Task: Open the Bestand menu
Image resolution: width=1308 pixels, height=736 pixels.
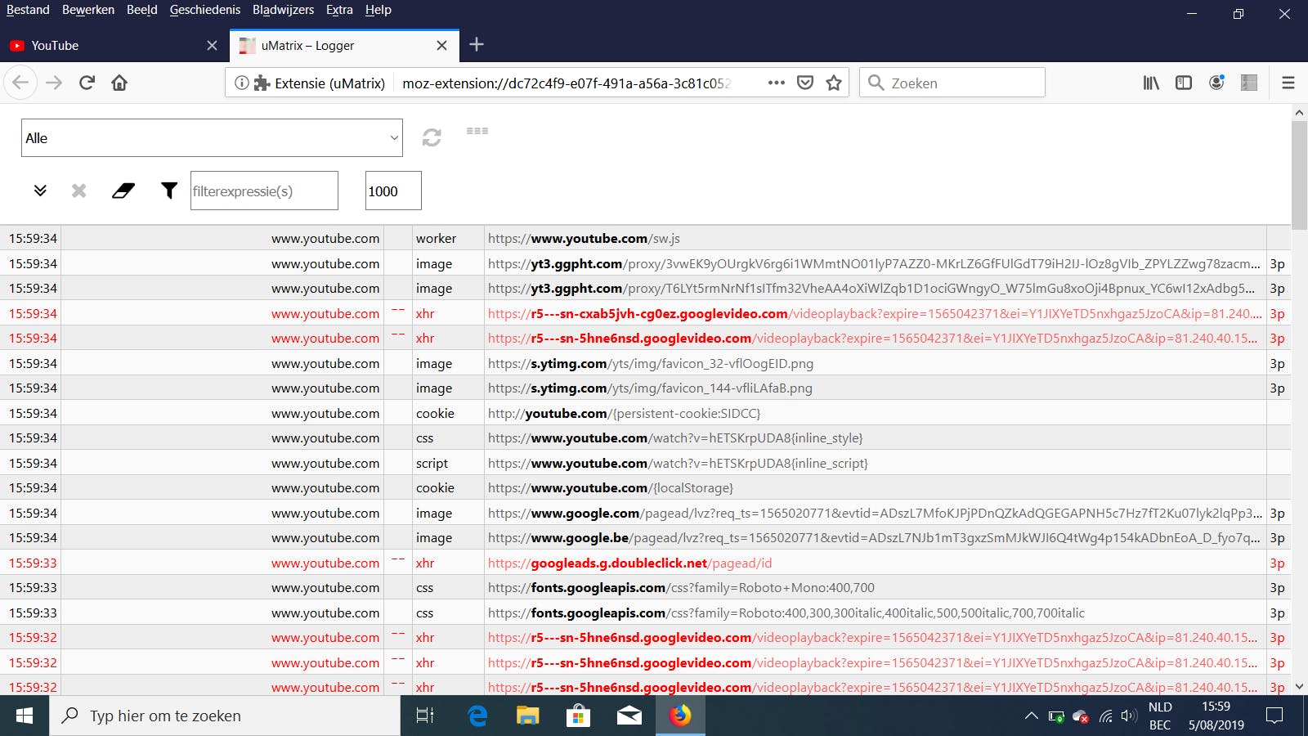Action: (x=28, y=10)
